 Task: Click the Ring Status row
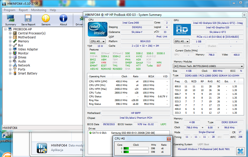pyautogui.click(x=129, y=104)
